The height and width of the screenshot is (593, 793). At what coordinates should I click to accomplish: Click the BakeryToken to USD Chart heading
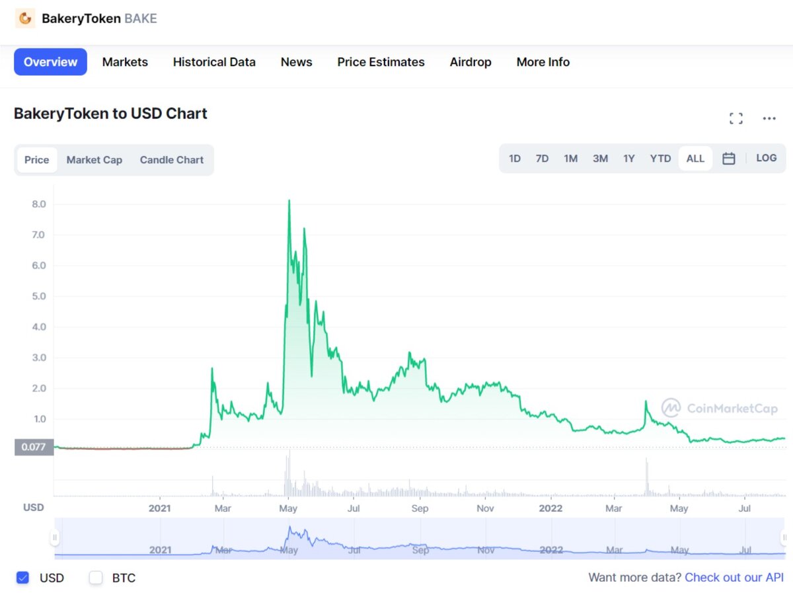pyautogui.click(x=110, y=114)
